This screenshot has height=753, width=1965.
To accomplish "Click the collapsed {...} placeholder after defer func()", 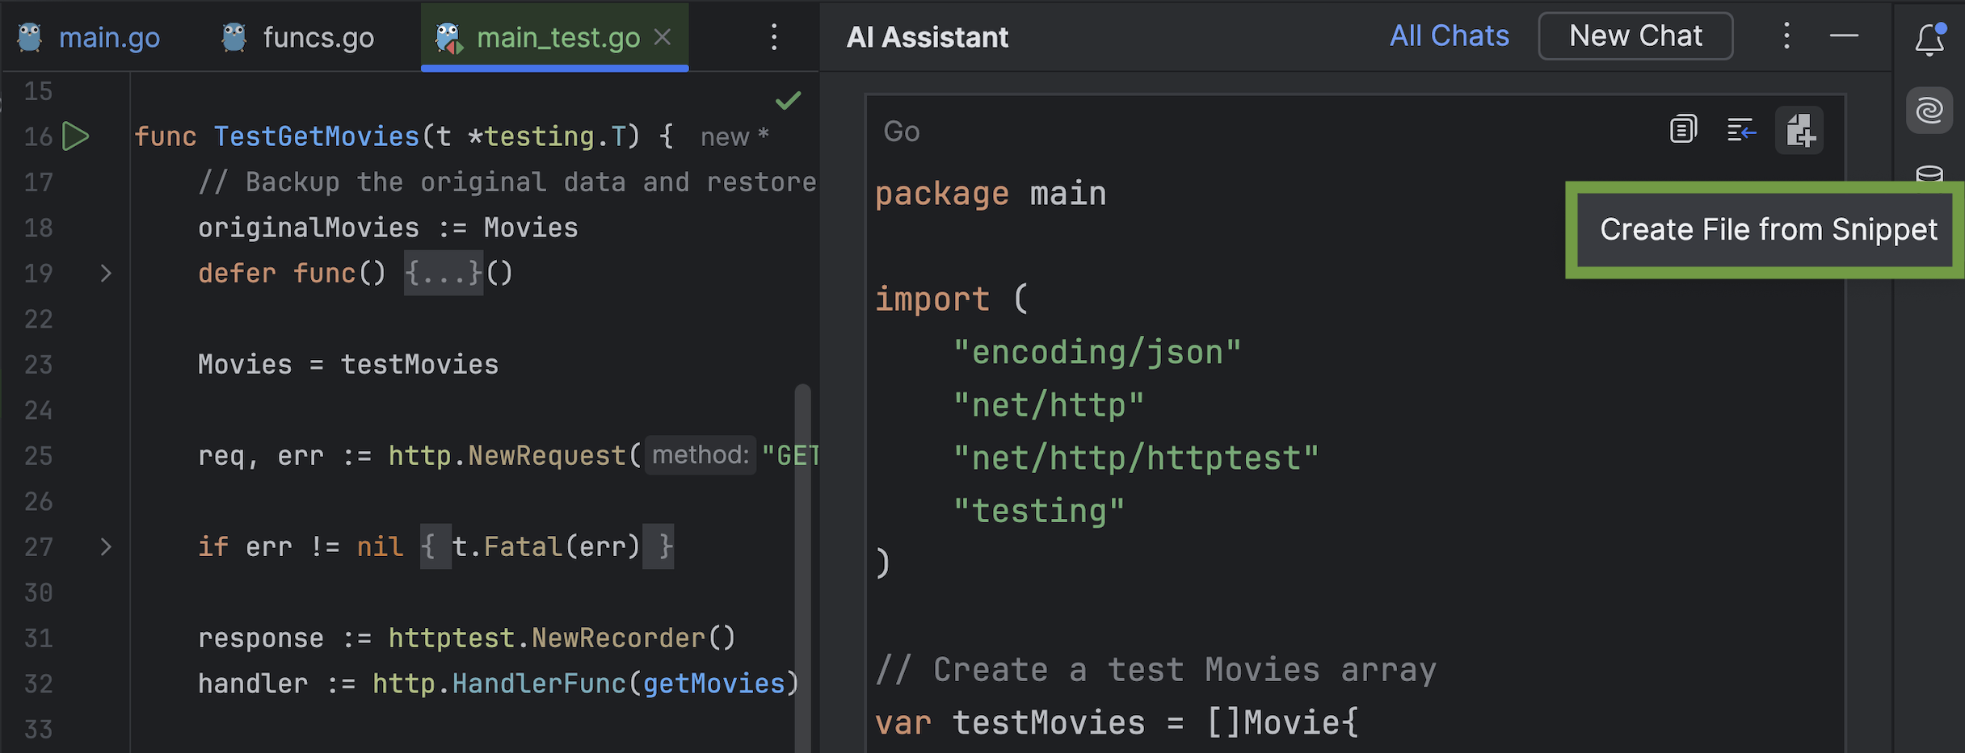I will pyautogui.click(x=443, y=274).
